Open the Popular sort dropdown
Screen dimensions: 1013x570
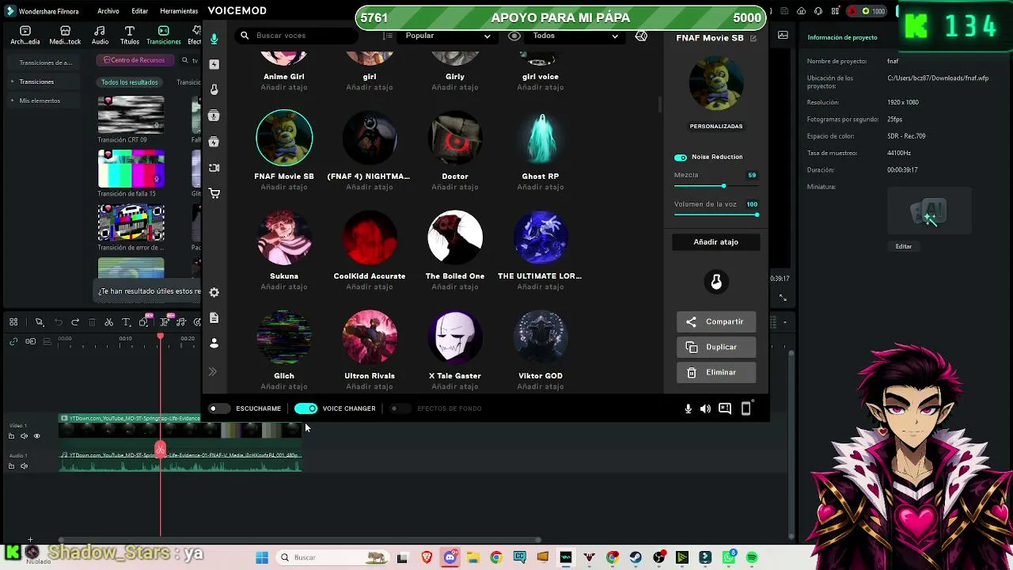447,36
